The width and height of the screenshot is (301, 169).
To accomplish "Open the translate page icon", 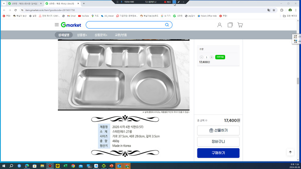I will point(269,10).
